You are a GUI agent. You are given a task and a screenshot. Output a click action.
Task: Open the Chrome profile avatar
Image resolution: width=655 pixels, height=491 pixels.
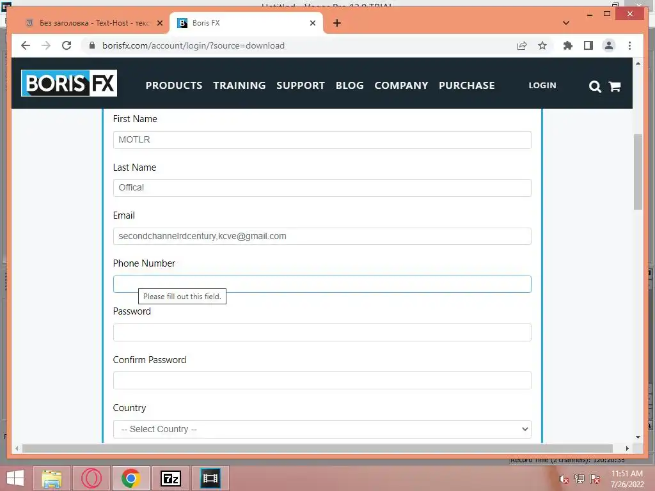coord(609,45)
